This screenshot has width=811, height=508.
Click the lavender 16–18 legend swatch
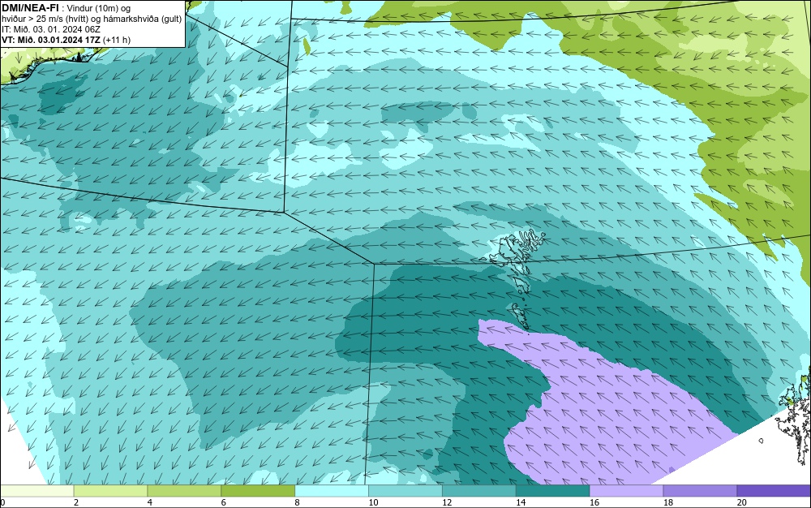[x=627, y=491]
